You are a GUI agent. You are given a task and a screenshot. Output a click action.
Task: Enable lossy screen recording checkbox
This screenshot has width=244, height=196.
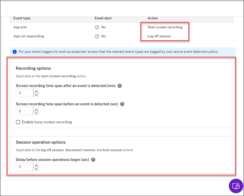pos(18,122)
